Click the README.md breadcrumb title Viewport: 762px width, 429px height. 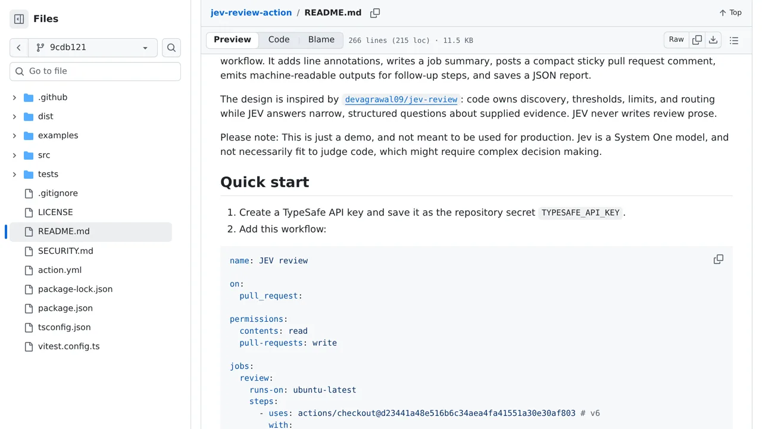tap(333, 13)
